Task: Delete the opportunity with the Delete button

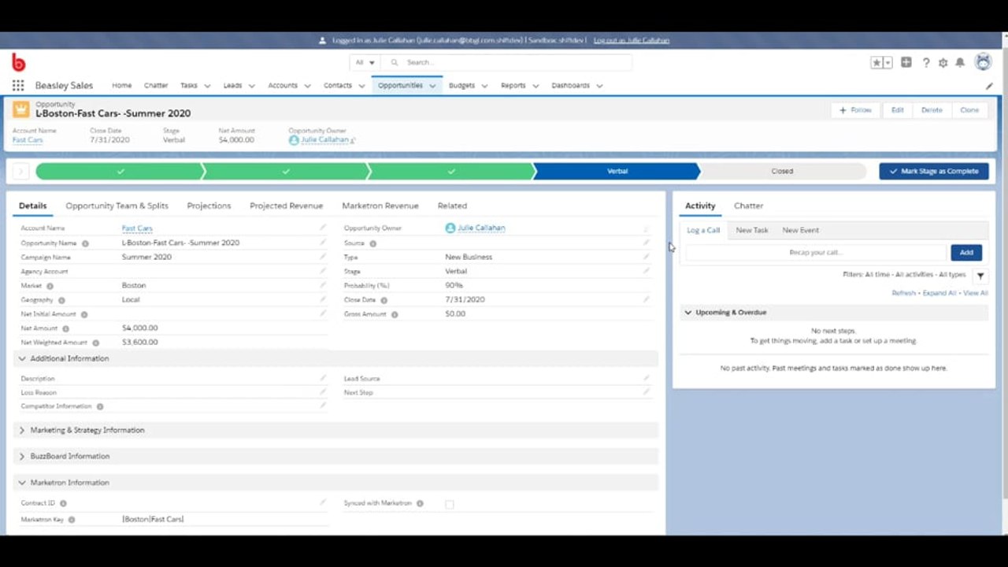Action: [932, 110]
